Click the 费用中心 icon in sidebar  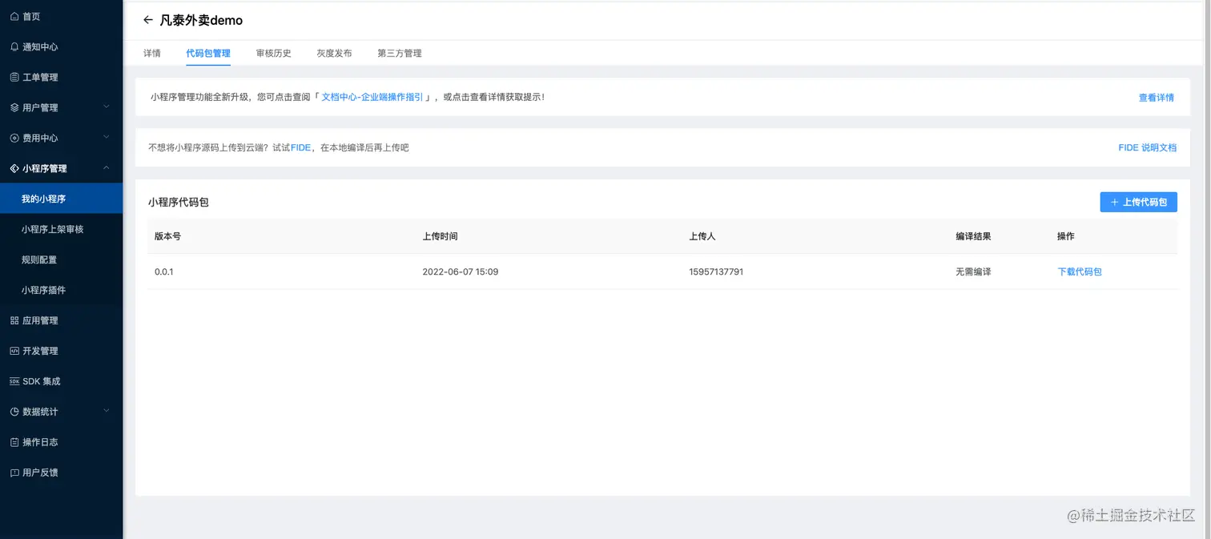pos(14,138)
